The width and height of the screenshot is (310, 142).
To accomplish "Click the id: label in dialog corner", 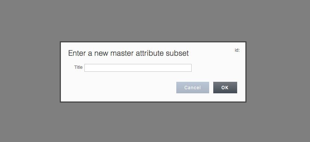I will (237, 50).
